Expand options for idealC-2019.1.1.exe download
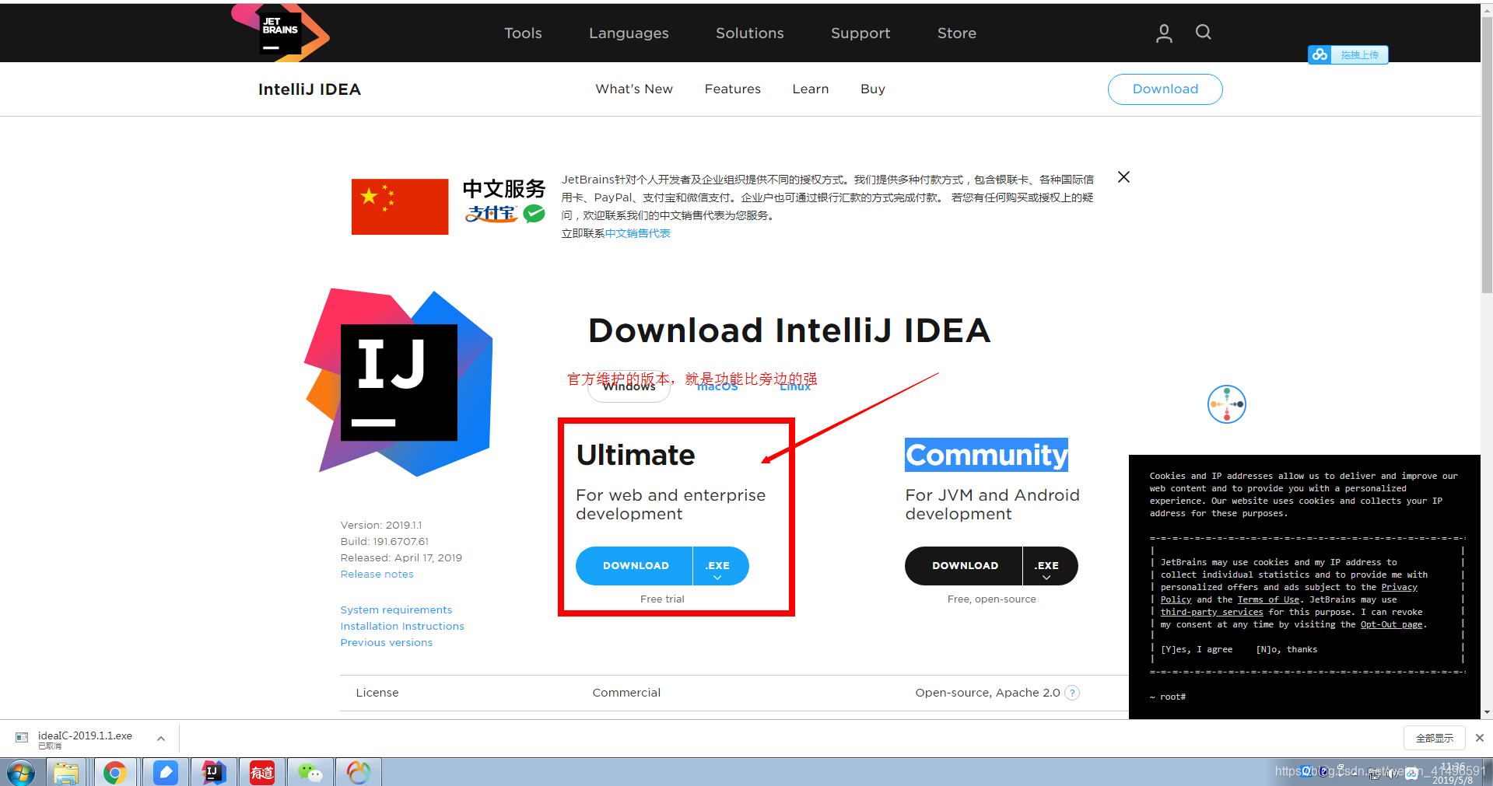This screenshot has height=786, width=1493. [160, 739]
